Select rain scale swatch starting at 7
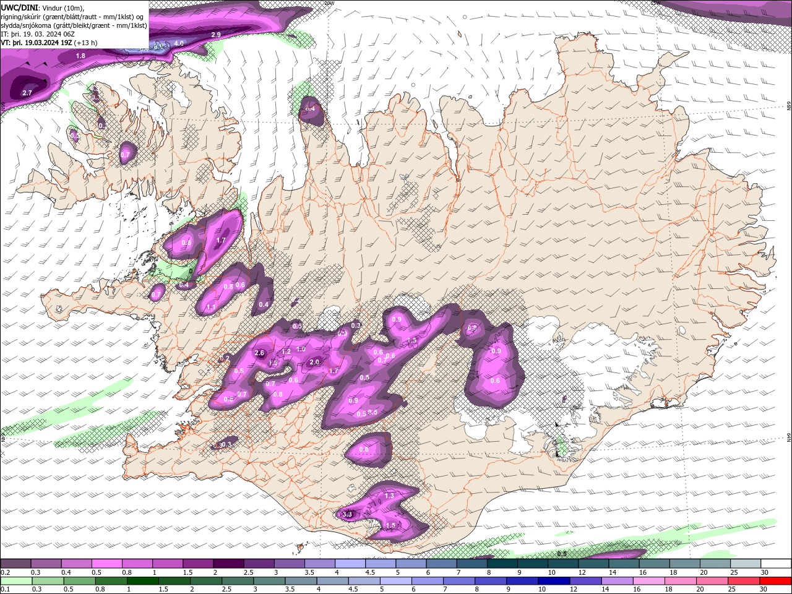Screen dimensions: 792x594 459,581
